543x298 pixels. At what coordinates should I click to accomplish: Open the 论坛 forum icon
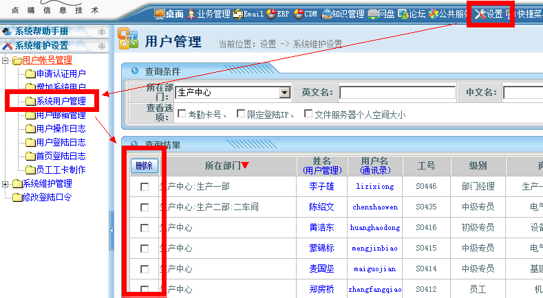[x=412, y=14]
